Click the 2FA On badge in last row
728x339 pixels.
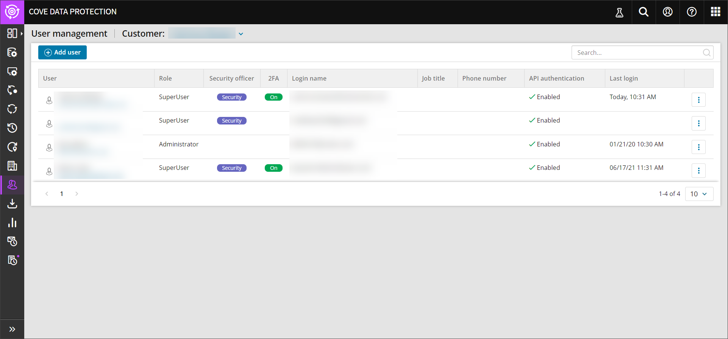[x=273, y=168]
